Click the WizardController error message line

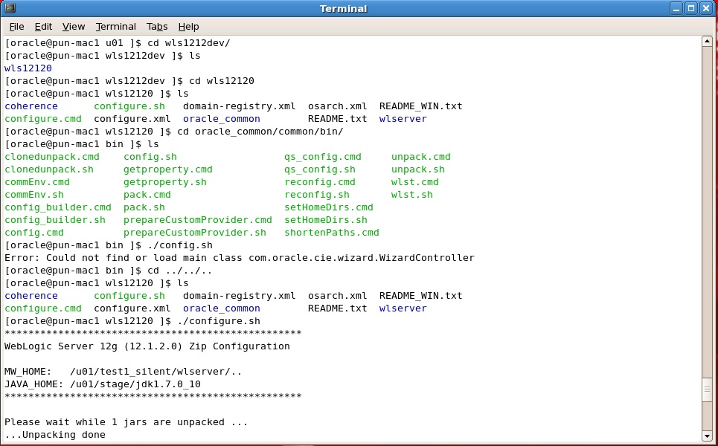240,258
